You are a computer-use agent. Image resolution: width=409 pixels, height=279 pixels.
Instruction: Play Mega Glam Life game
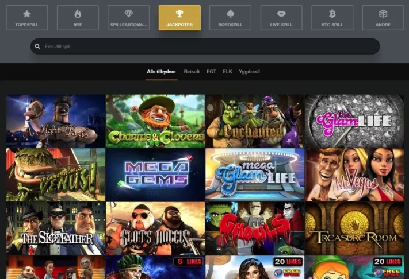pos(255,175)
